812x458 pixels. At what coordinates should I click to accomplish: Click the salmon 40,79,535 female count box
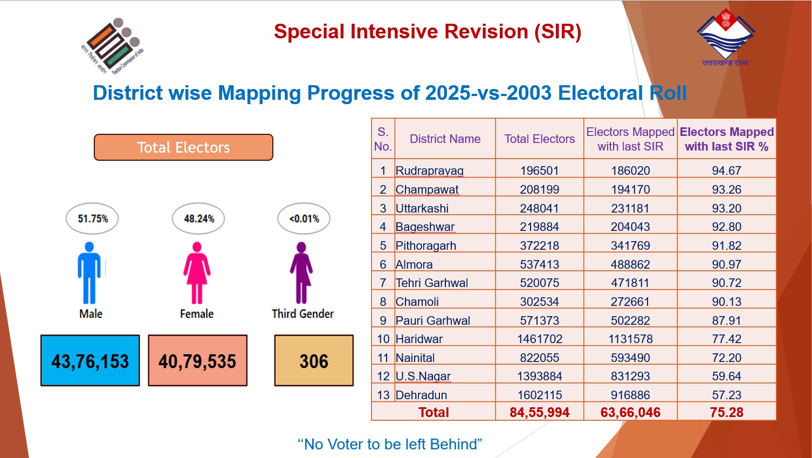197,361
